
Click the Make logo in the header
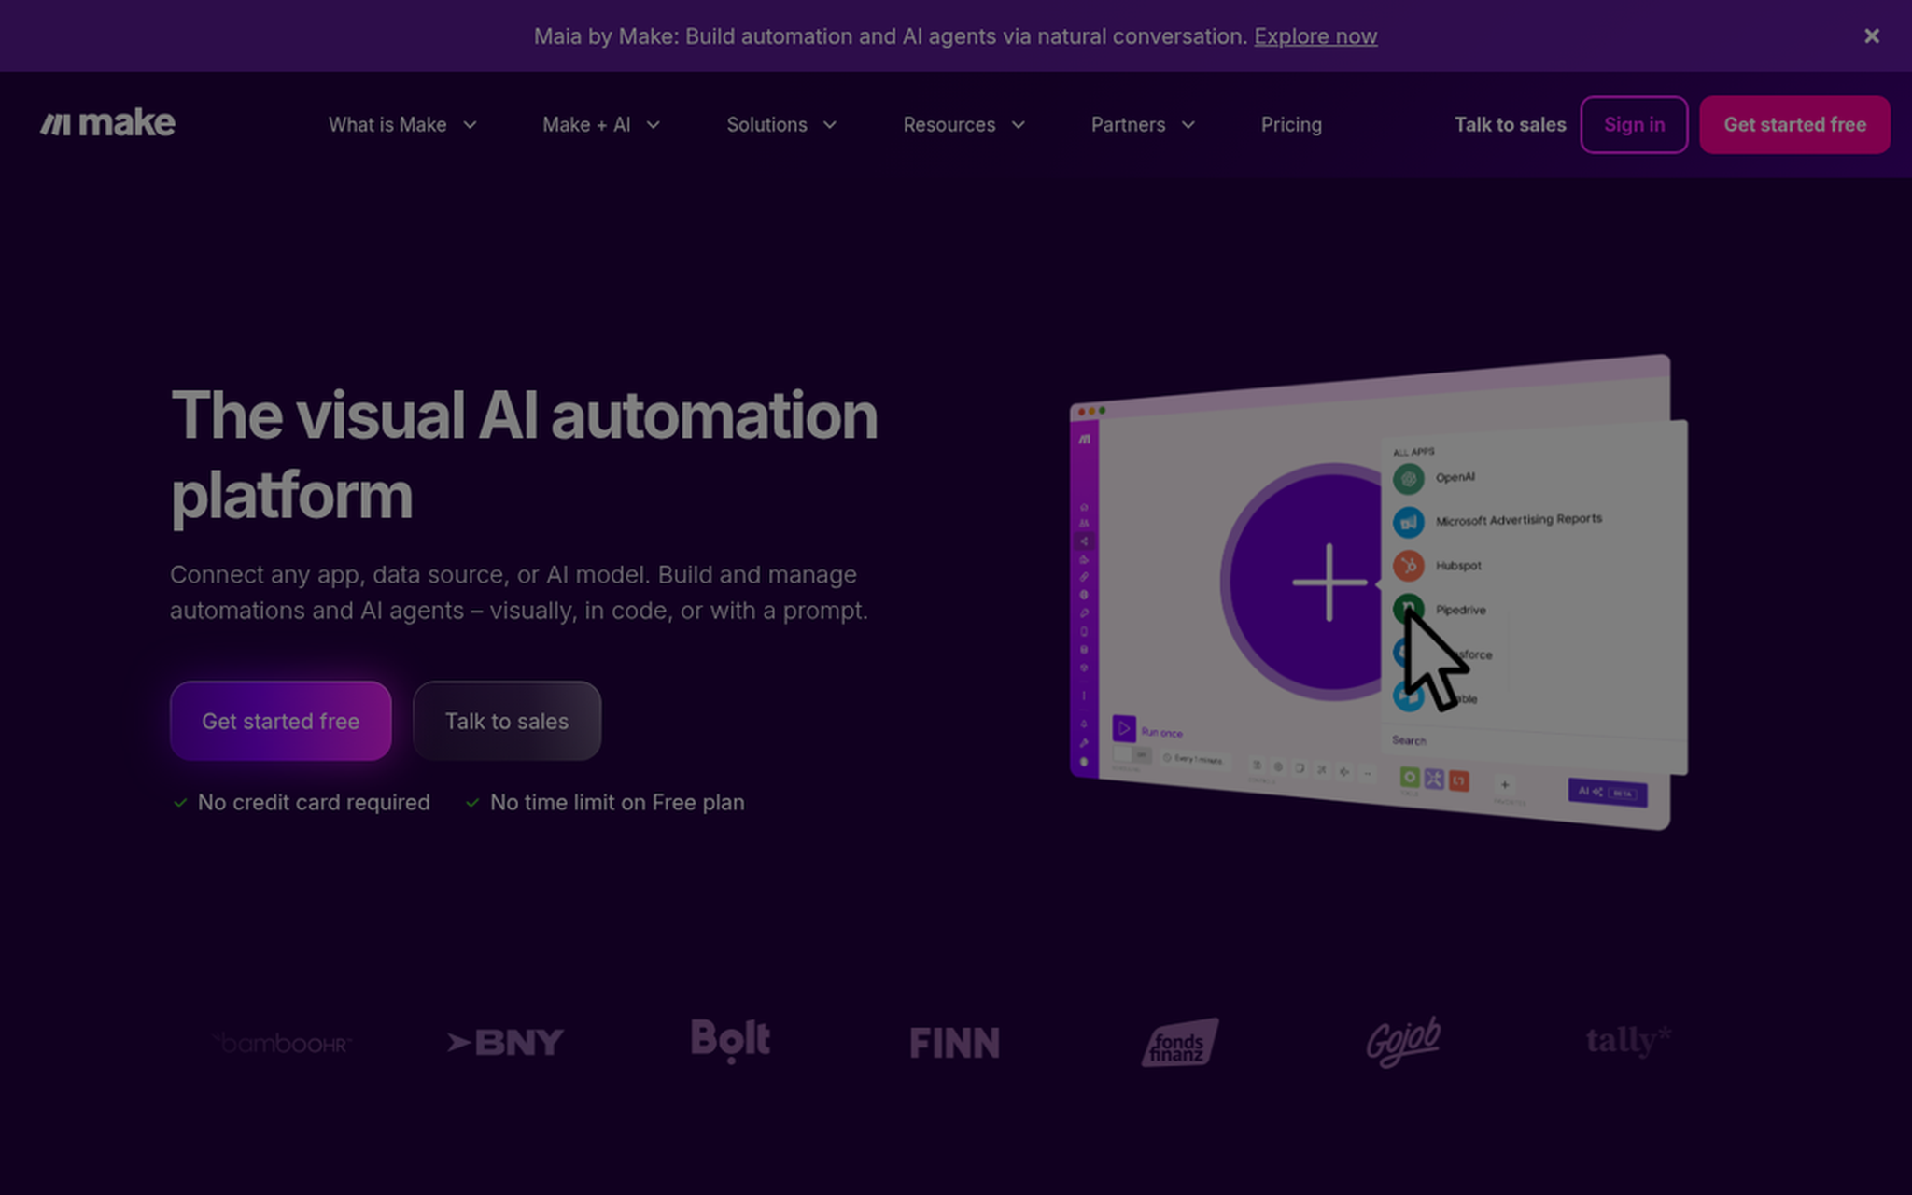coord(107,123)
